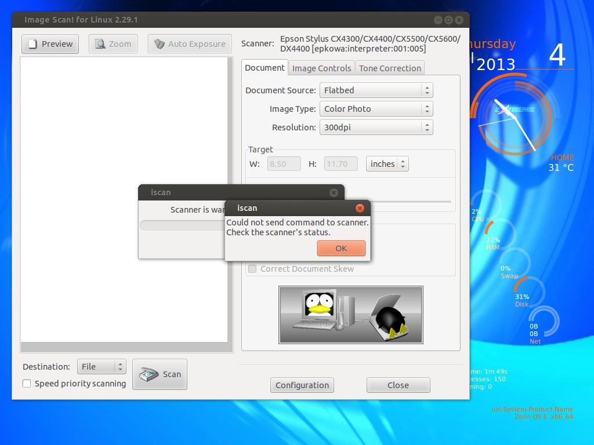The height and width of the screenshot is (445, 594).
Task: Expand the Image Type dropdown
Action: (x=376, y=109)
